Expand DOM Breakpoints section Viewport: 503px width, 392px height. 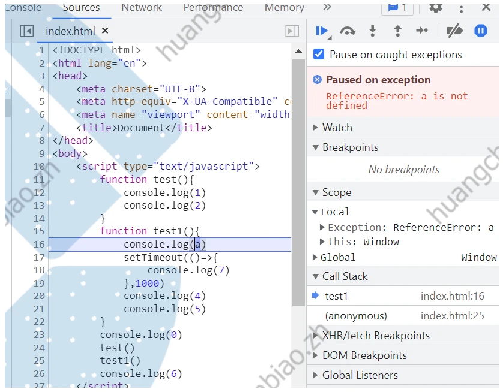click(x=403, y=355)
